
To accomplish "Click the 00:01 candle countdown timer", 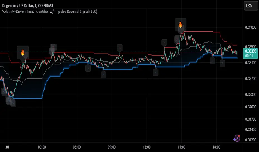I will tap(249, 56).
